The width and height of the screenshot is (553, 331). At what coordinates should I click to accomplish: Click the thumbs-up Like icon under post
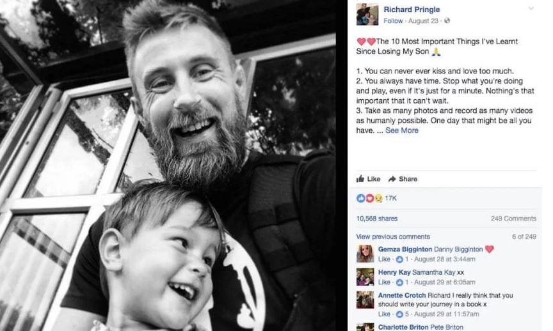pos(360,178)
